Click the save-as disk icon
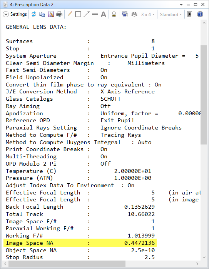 (x=51, y=14)
